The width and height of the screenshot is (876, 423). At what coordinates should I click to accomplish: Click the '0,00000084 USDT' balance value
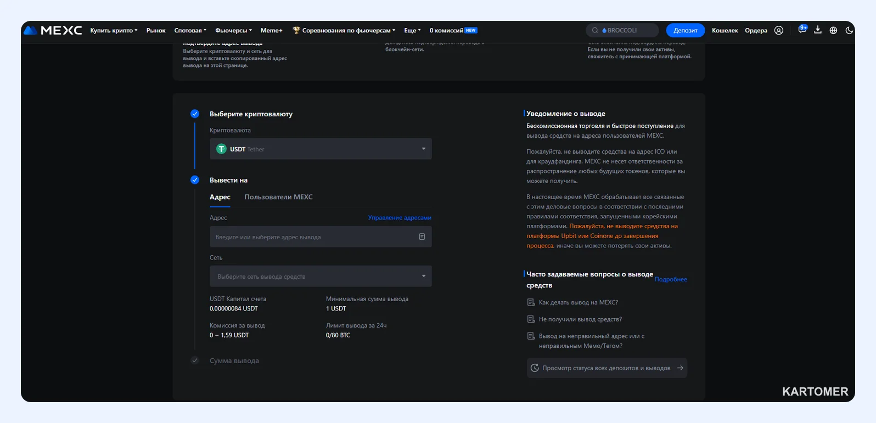coord(234,309)
